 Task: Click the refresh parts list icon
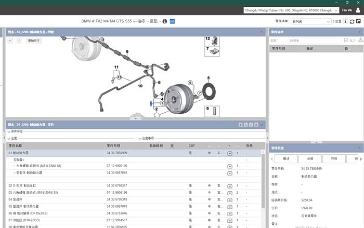pos(352,21)
